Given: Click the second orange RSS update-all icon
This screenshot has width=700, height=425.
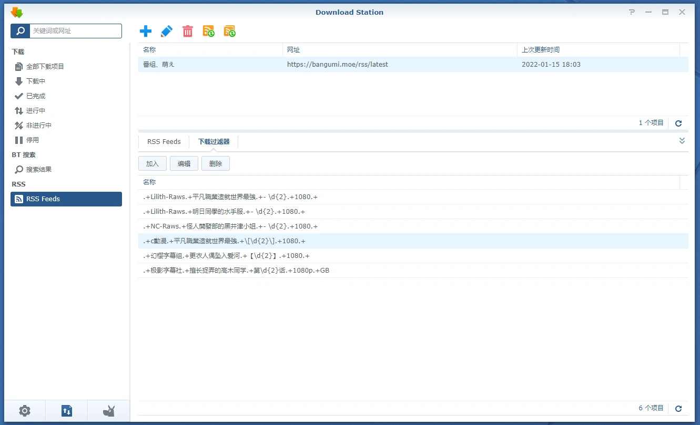Looking at the screenshot, I should click(x=229, y=31).
